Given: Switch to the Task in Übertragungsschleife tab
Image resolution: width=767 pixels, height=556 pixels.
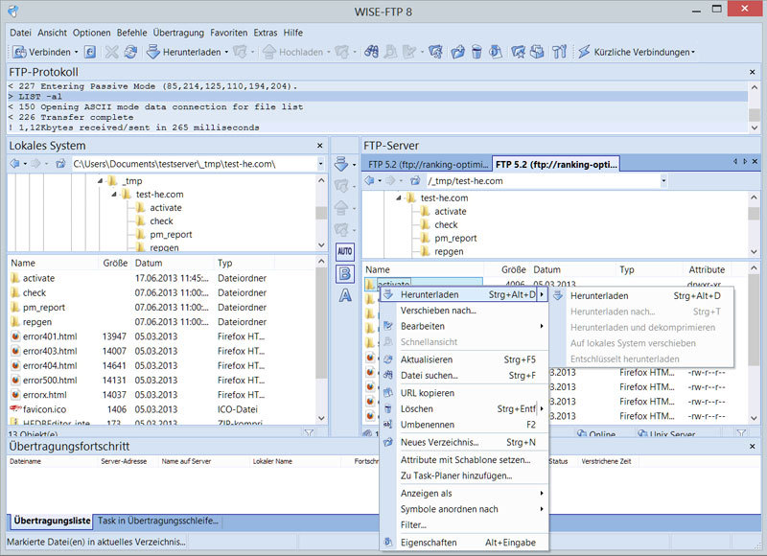Looking at the screenshot, I should point(157,521).
